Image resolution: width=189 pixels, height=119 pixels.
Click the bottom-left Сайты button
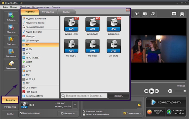tap(10, 114)
